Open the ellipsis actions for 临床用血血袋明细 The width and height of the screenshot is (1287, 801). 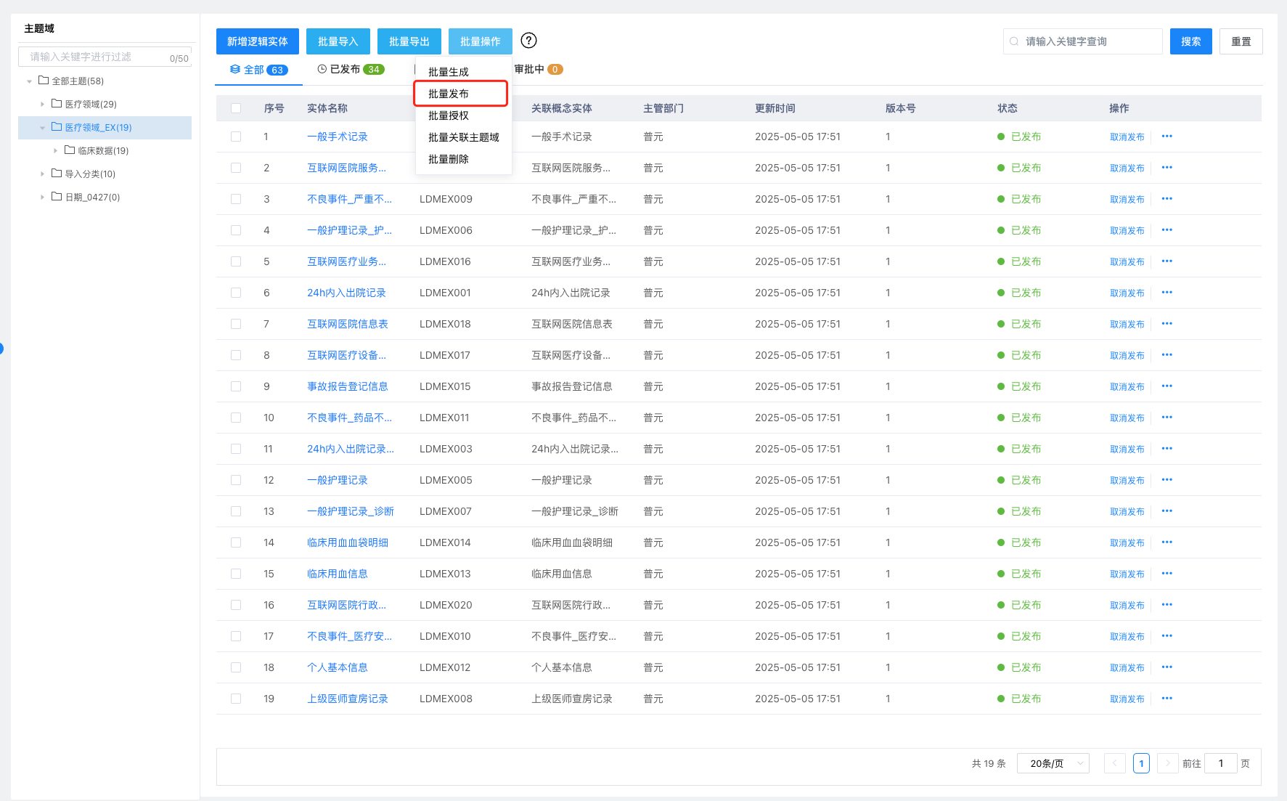1167,542
